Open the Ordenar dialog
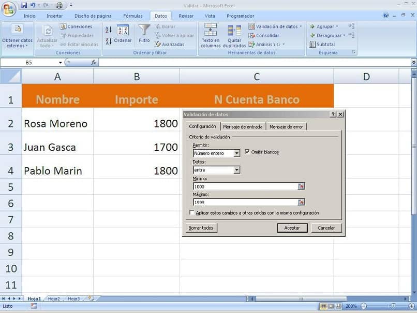The image size is (417, 313). pyautogui.click(x=123, y=34)
